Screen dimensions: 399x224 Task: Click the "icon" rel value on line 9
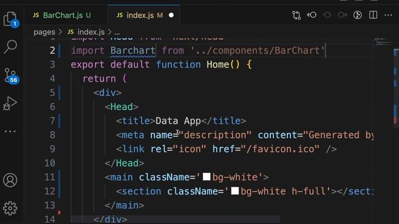pos(190,149)
